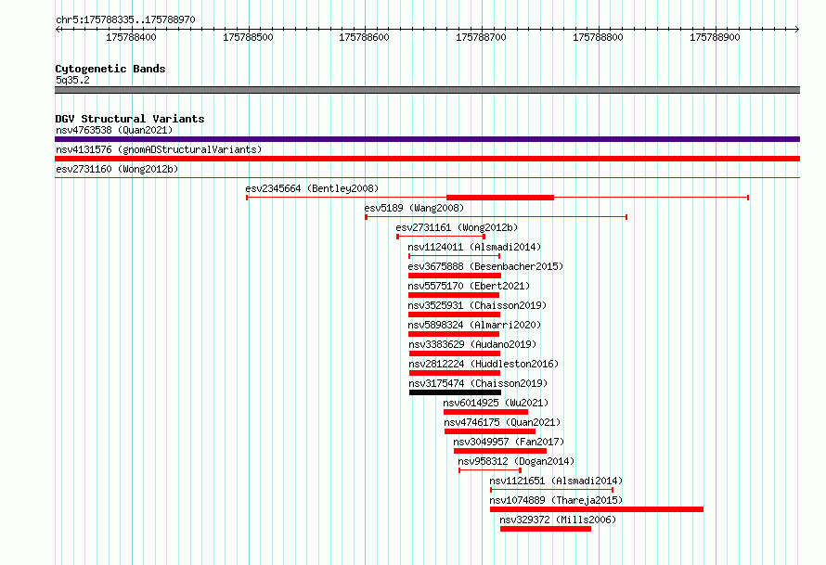This screenshot has width=826, height=565.
Task: Click nsv958312 (Dogan2014) label
Action: coord(516,461)
